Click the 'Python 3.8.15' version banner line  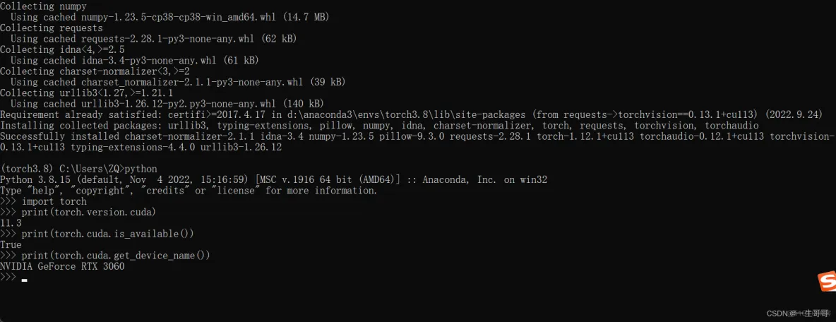[x=273, y=179]
